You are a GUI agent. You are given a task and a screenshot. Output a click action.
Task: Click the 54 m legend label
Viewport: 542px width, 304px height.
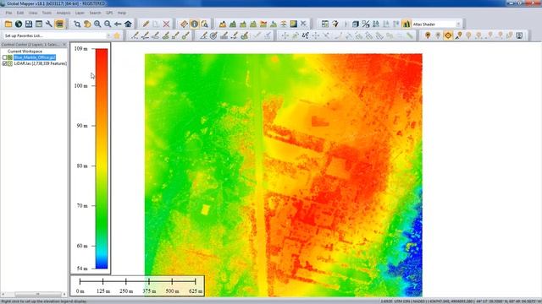point(82,269)
